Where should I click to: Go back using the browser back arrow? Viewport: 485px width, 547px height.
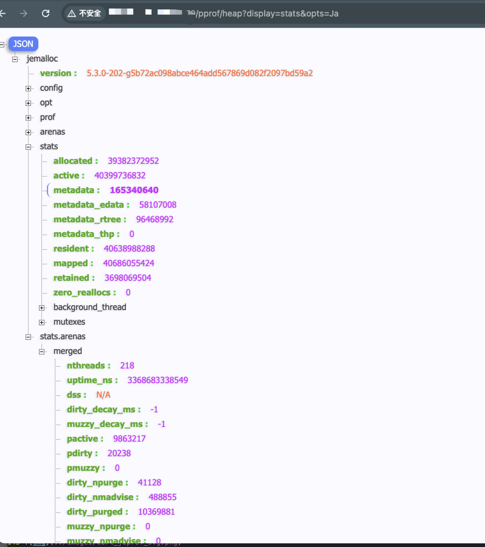2,13
